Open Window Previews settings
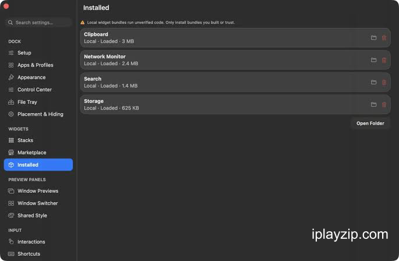 click(38, 191)
